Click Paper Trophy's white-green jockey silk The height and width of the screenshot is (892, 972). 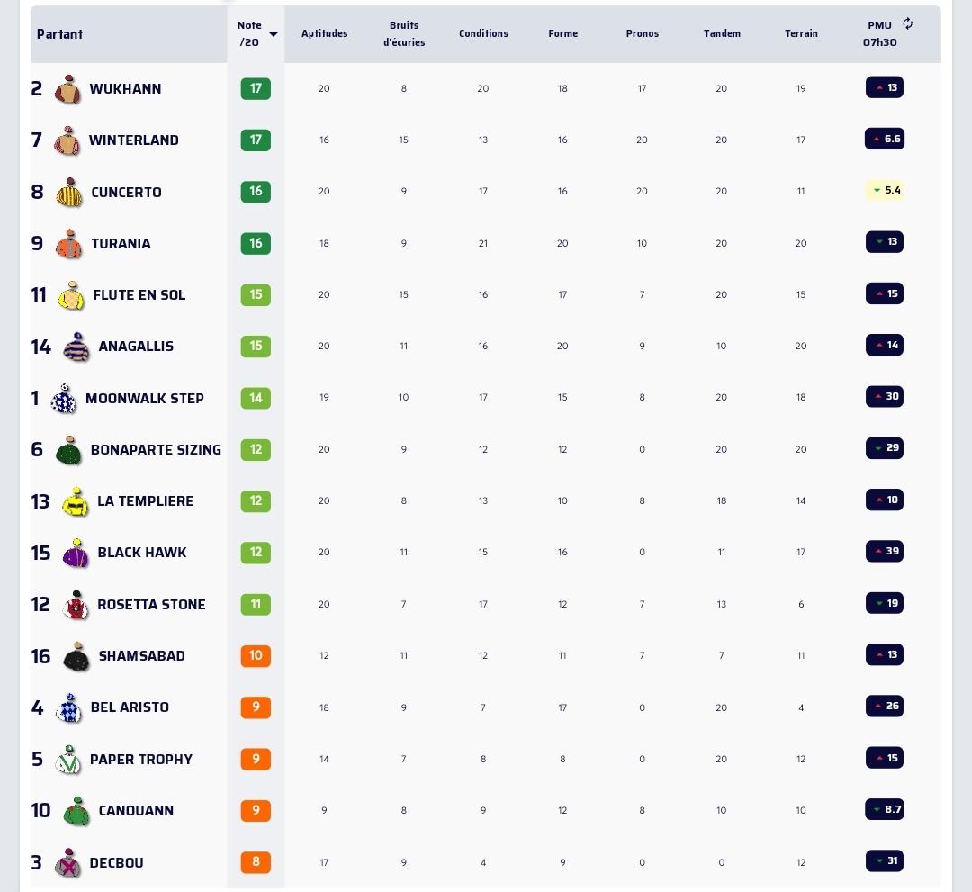click(68, 760)
